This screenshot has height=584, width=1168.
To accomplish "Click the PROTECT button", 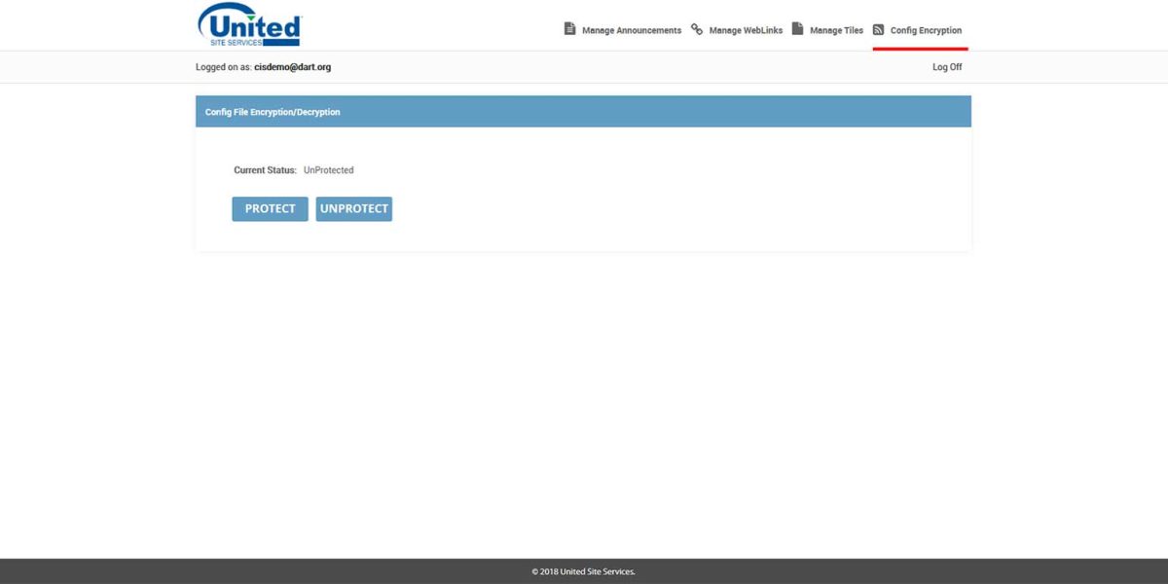I will (x=270, y=208).
